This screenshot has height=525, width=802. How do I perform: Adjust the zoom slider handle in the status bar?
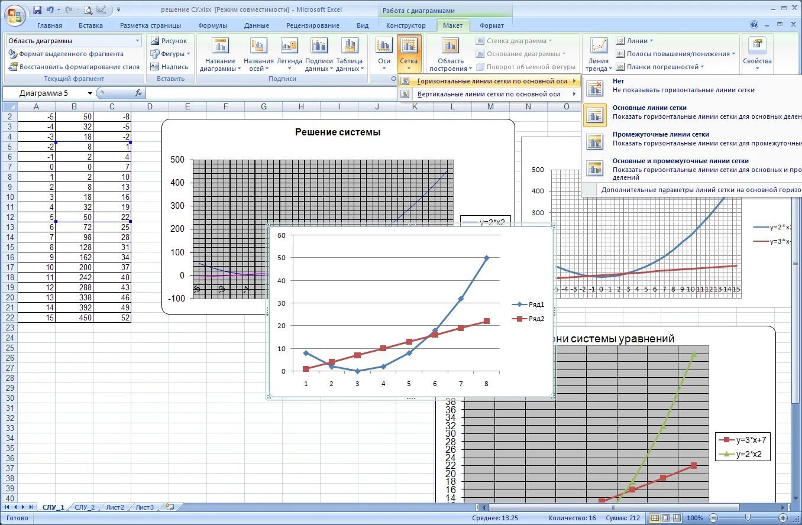click(x=748, y=518)
